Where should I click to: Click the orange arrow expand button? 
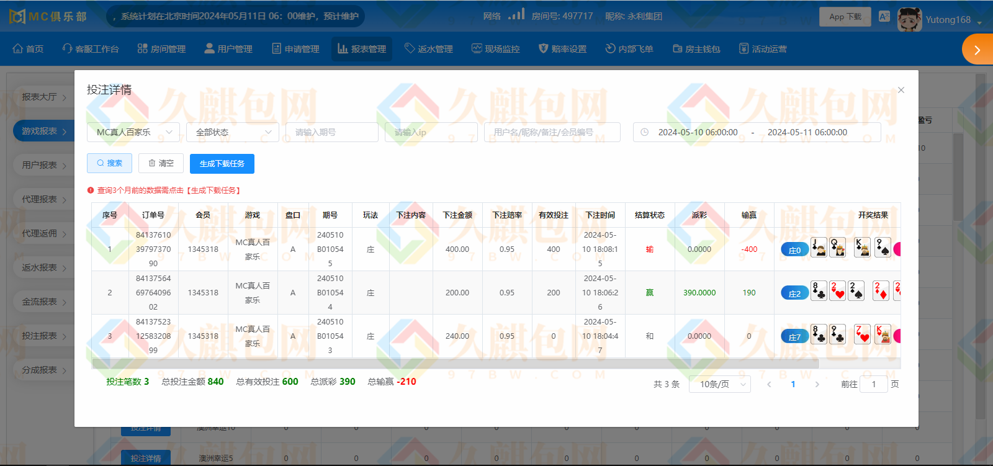click(x=977, y=50)
